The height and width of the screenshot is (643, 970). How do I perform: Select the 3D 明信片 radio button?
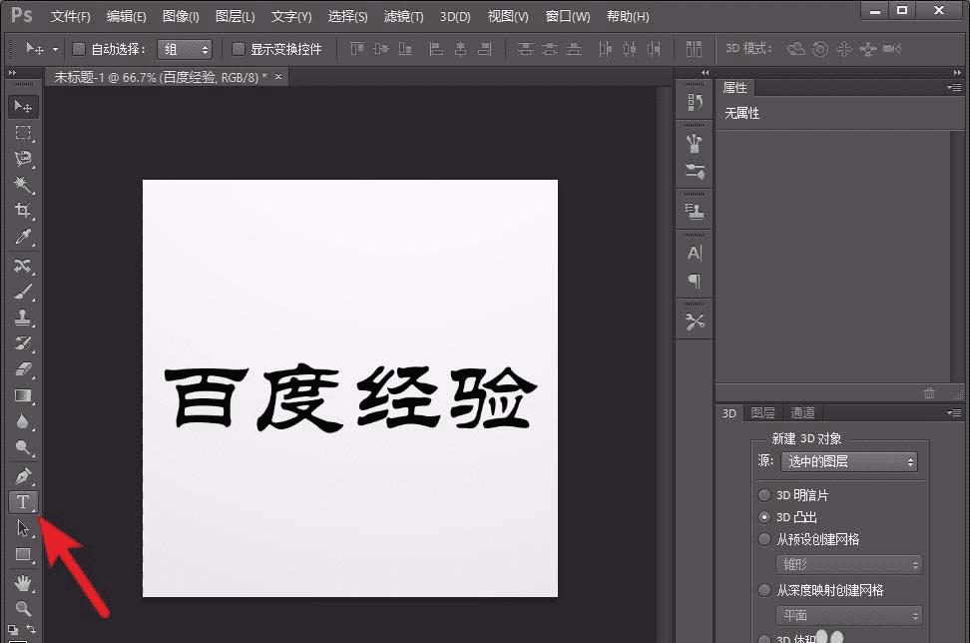coord(764,495)
